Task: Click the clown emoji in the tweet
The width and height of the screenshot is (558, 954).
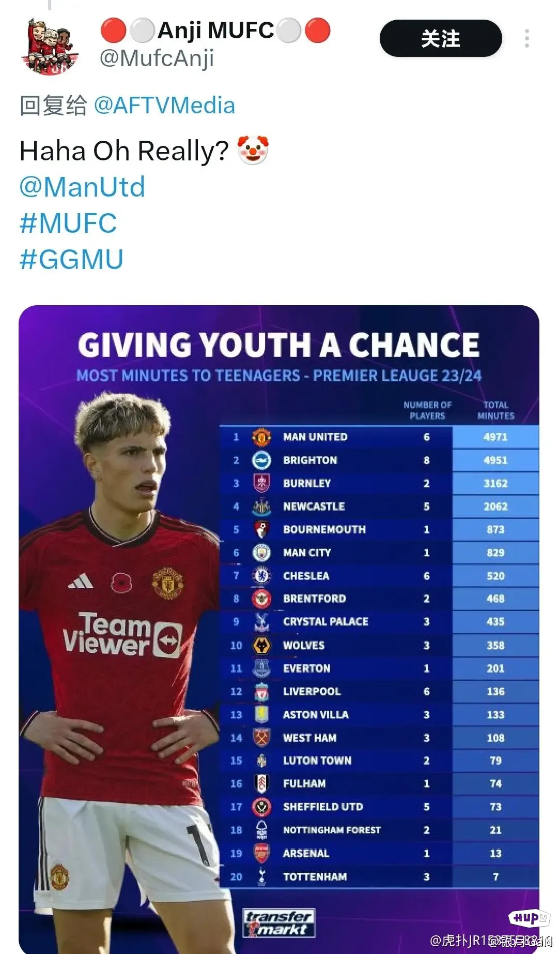Action: pyautogui.click(x=253, y=150)
